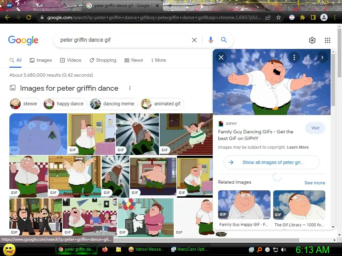Viewport: 342px width, 256px height.
Task: Click the page's horizontal scrollbar
Action: pyautogui.click(x=206, y=240)
